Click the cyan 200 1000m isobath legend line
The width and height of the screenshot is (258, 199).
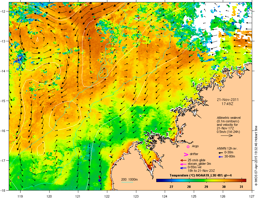(x=127, y=182)
